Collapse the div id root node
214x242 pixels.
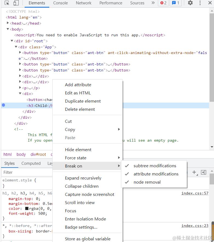coord(12,41)
